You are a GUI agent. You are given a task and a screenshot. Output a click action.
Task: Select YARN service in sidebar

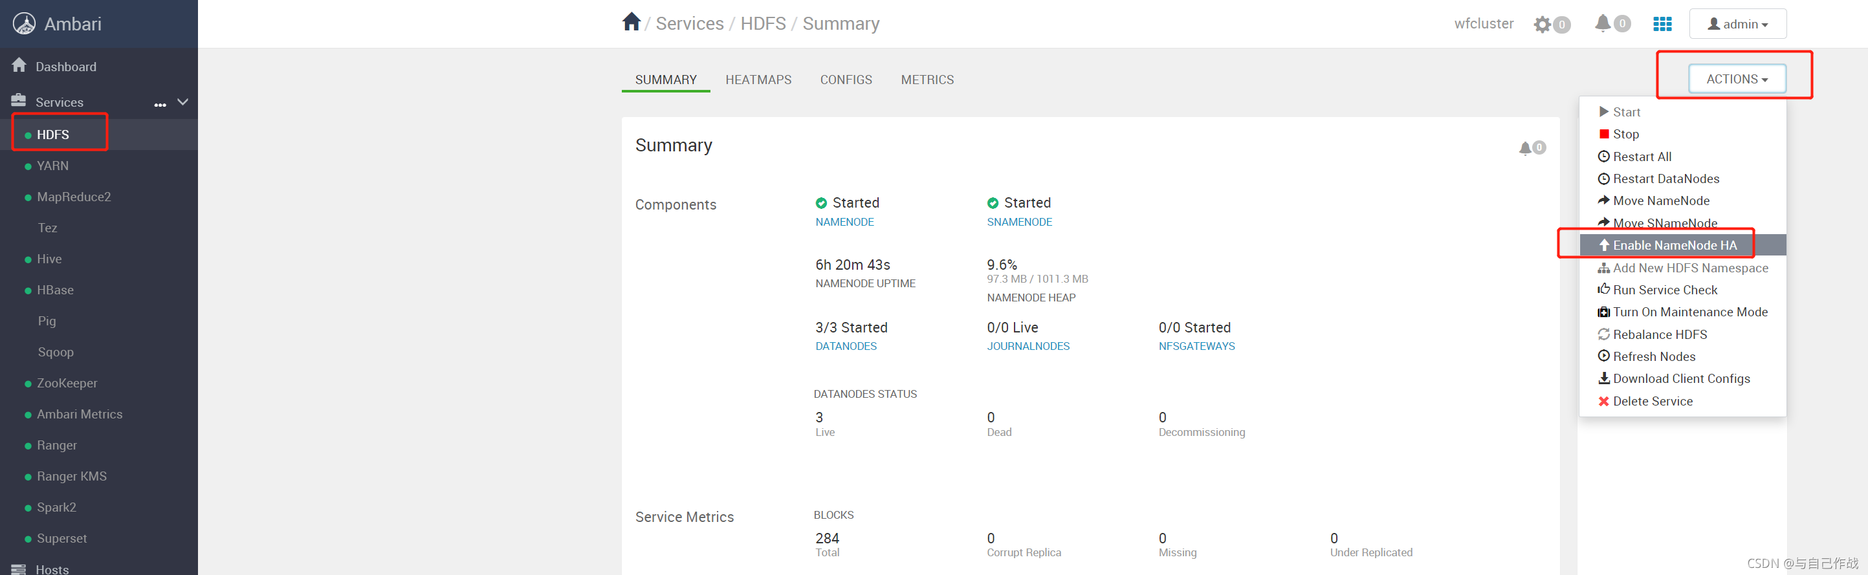(x=53, y=166)
